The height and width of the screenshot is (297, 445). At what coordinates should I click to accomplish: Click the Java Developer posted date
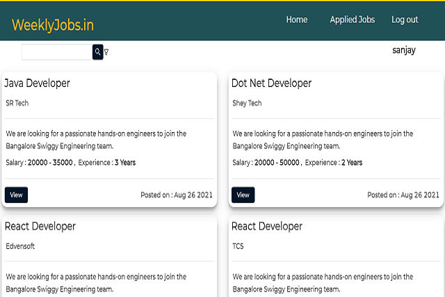[177, 195]
